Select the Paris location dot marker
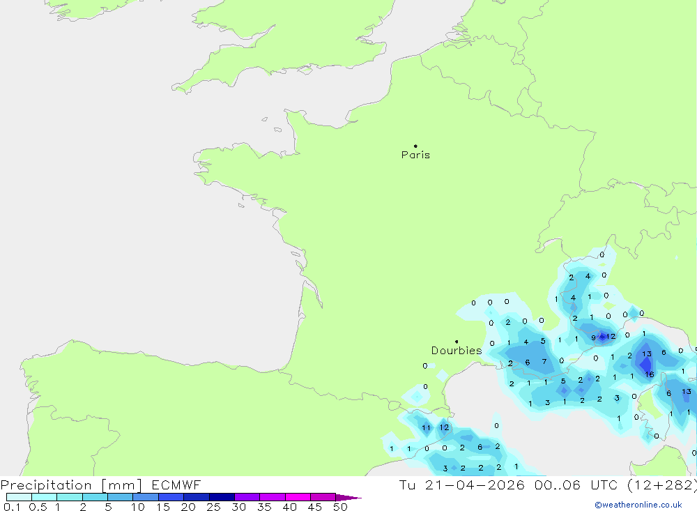The image size is (697, 511). click(415, 146)
